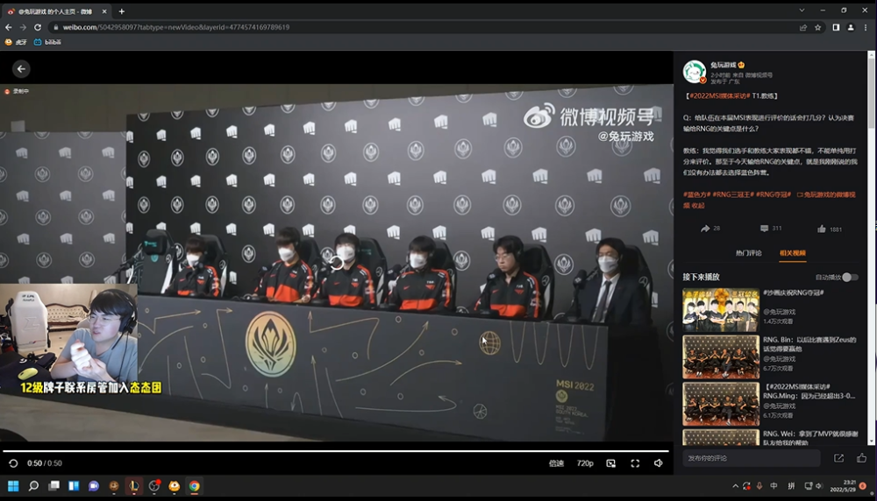877x501 pixels.
Task: Bookmark this page with the star icon
Action: pos(818,27)
